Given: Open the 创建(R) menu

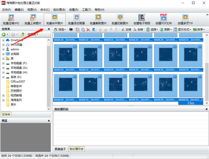Looking at the screenshot, I should click(74, 10).
